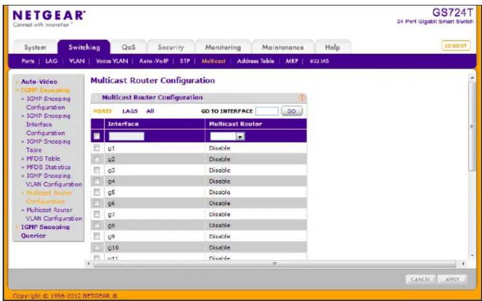This screenshot has height=301, width=482.
Task: Click the horizontal scrollbar right arrow
Action: click(463, 264)
